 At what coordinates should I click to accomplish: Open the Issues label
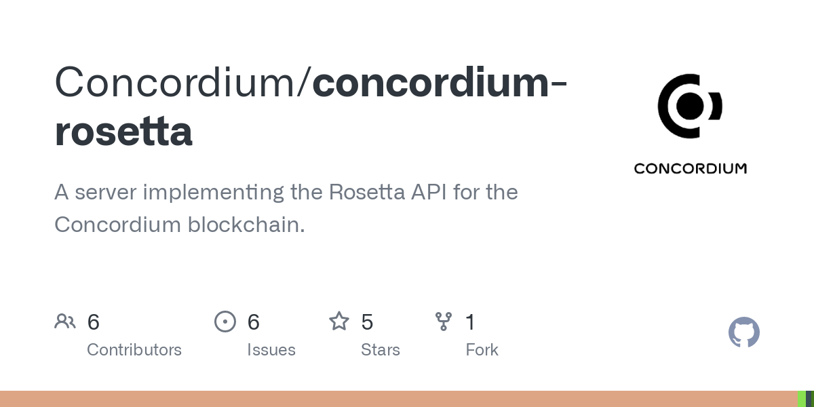(x=271, y=350)
